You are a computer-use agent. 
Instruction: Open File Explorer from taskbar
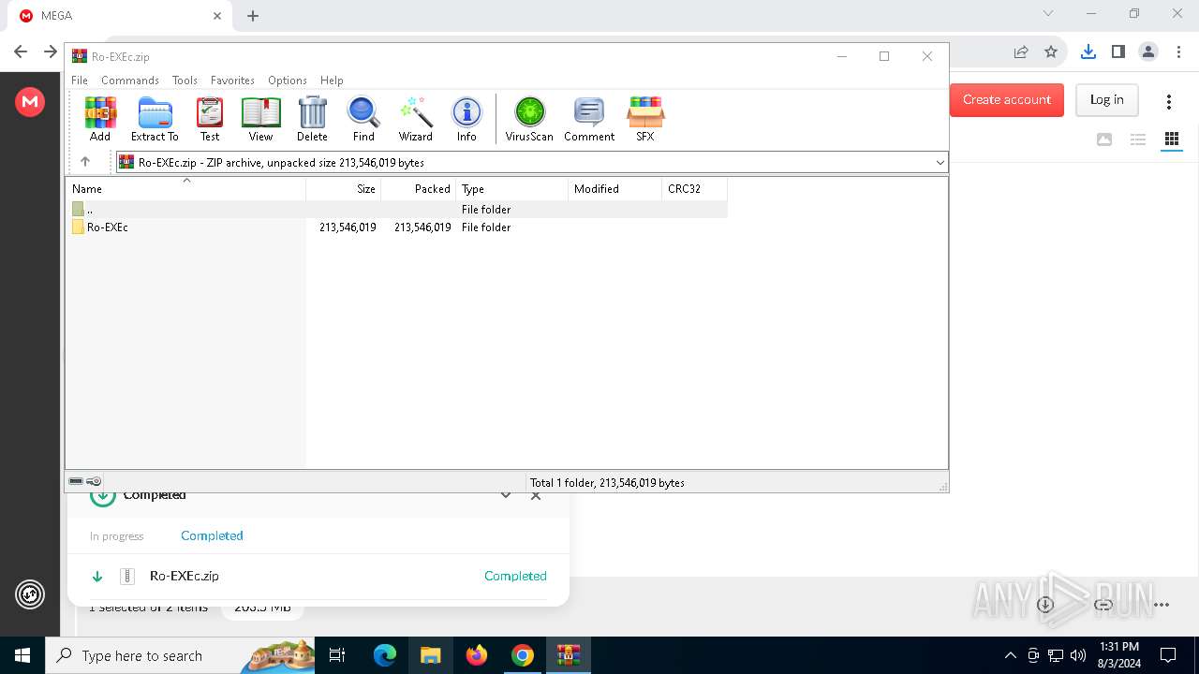pos(431,655)
